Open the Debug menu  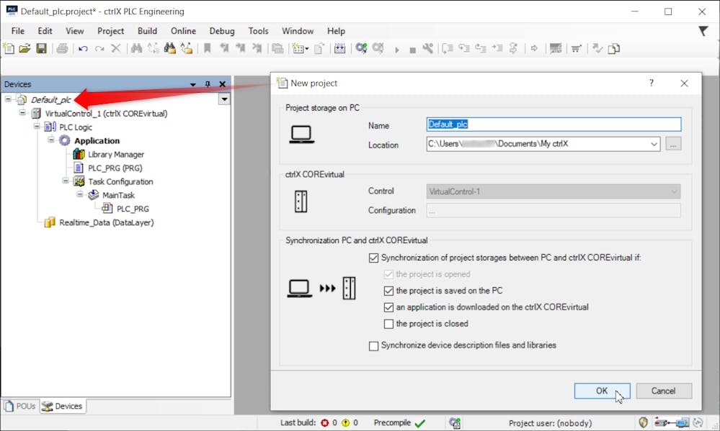222,31
